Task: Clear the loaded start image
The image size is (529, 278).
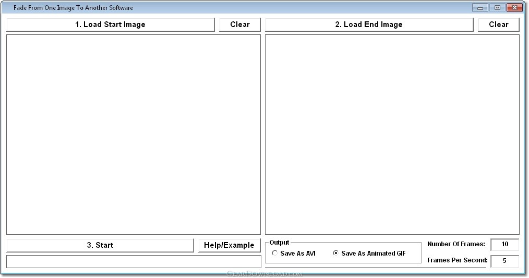Action: pos(240,24)
